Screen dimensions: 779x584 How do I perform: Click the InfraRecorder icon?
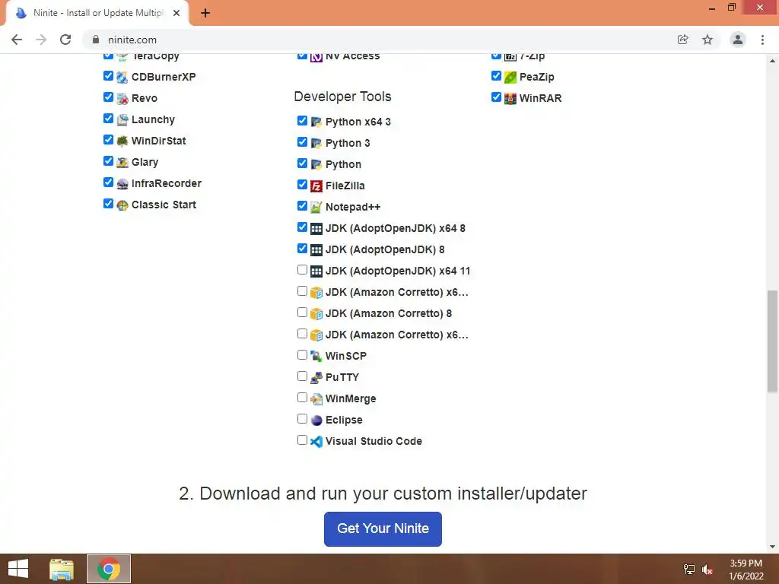coord(122,184)
